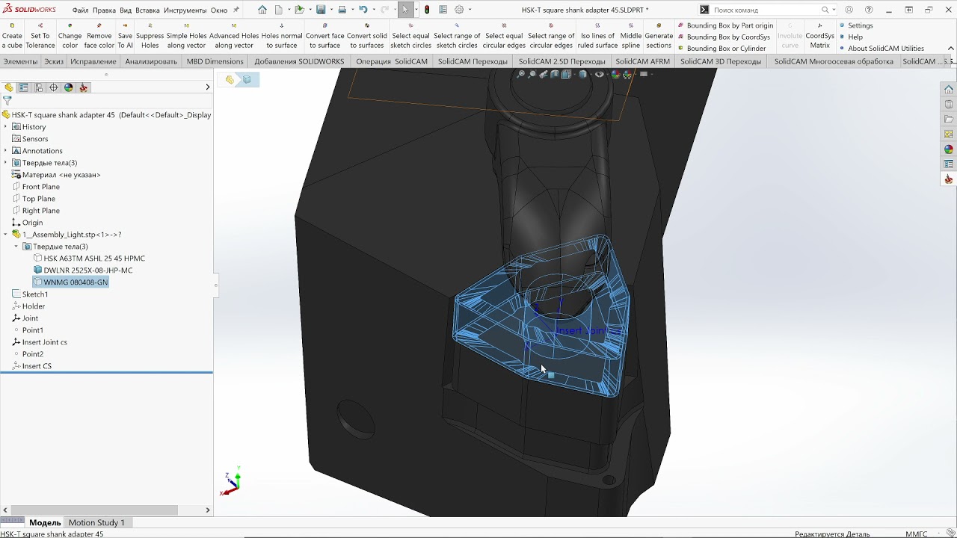Viewport: 957px width, 538px height.
Task: Select Holes normal to surface tool
Action: click(x=282, y=35)
